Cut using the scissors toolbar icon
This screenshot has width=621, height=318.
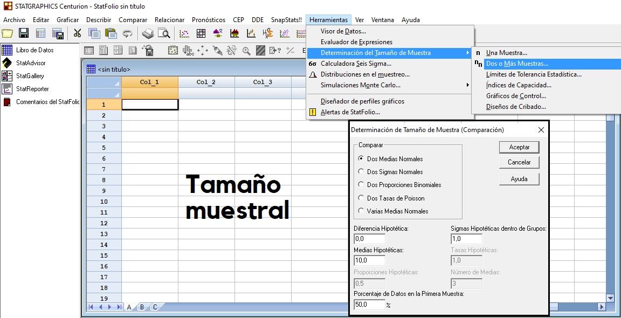pos(77,32)
